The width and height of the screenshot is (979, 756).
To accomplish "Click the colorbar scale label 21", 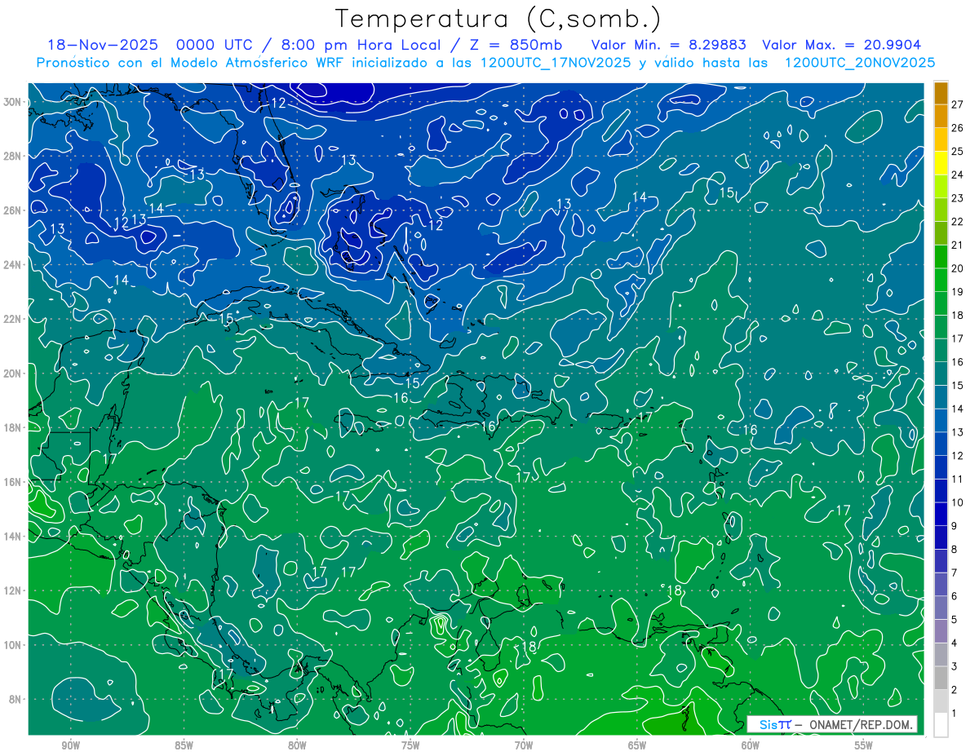I will [x=958, y=245].
